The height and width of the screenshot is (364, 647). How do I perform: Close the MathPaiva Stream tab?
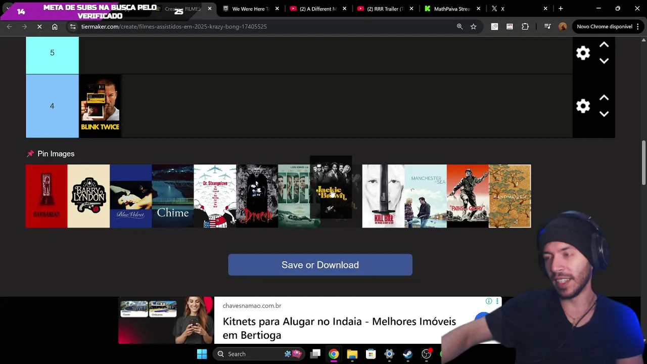pos(478,9)
